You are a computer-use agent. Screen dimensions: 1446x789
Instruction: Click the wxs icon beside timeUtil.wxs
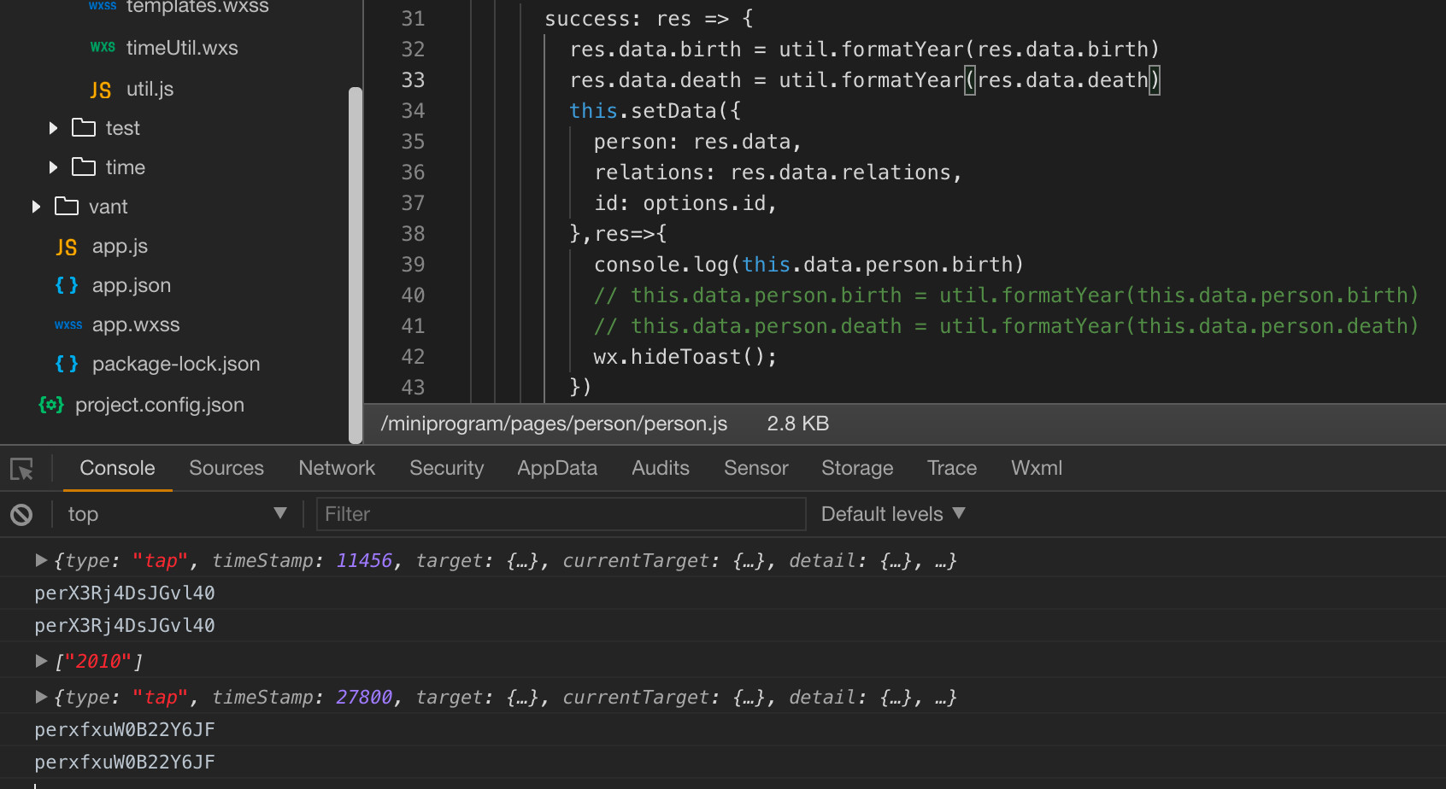(x=103, y=48)
